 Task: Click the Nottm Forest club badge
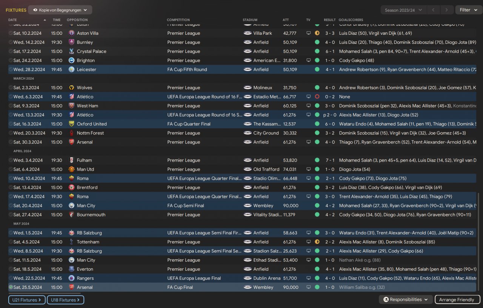click(72, 133)
